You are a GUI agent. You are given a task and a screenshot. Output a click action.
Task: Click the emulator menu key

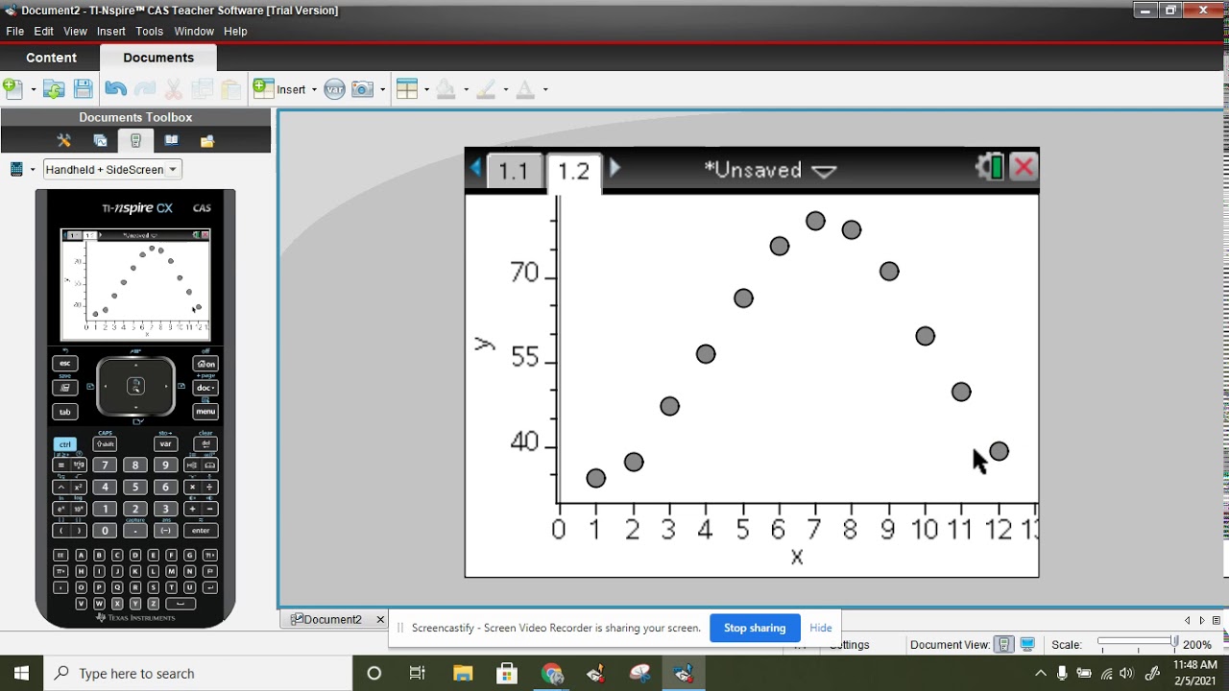click(x=205, y=412)
